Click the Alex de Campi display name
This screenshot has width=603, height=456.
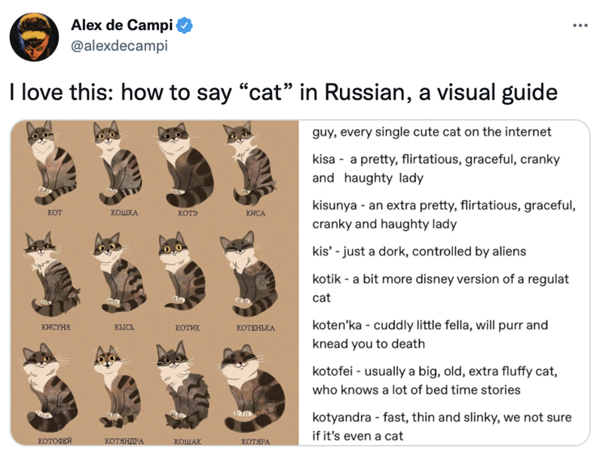[121, 25]
